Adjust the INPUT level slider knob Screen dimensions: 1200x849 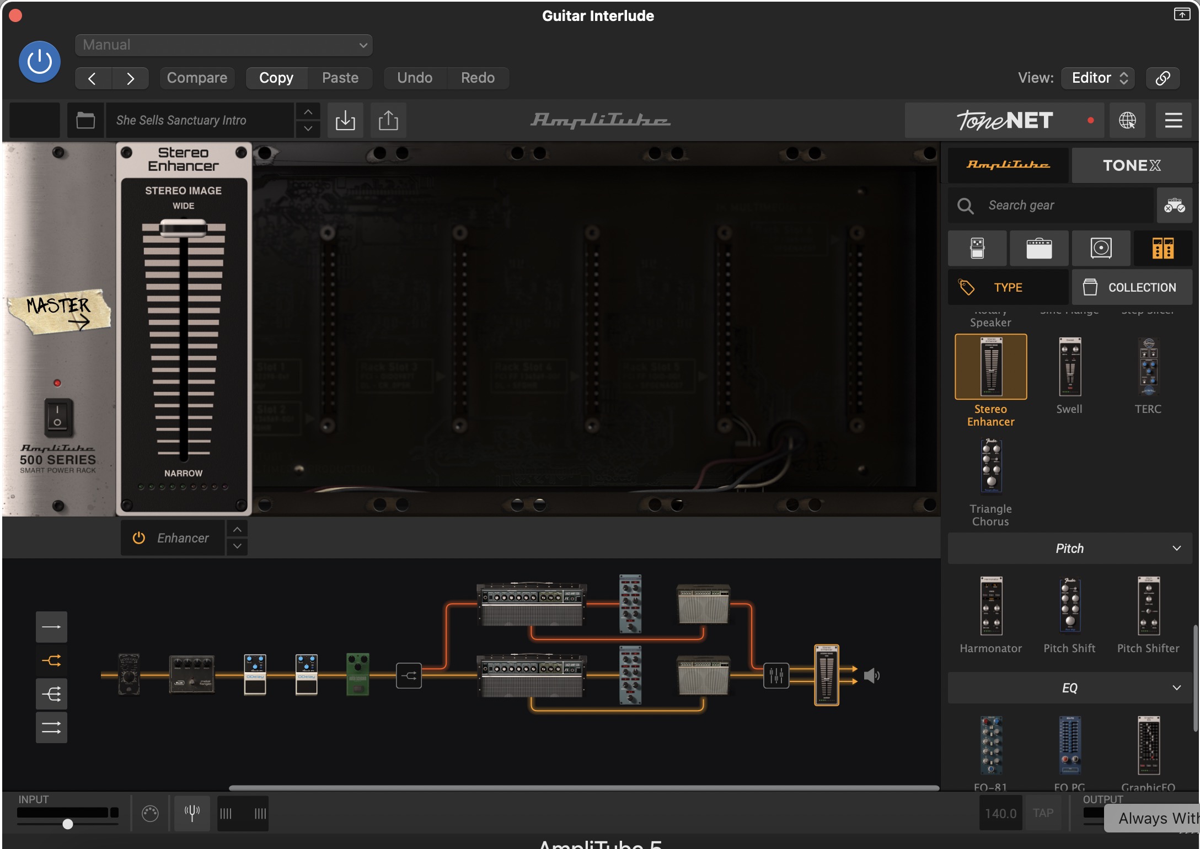[x=67, y=824]
